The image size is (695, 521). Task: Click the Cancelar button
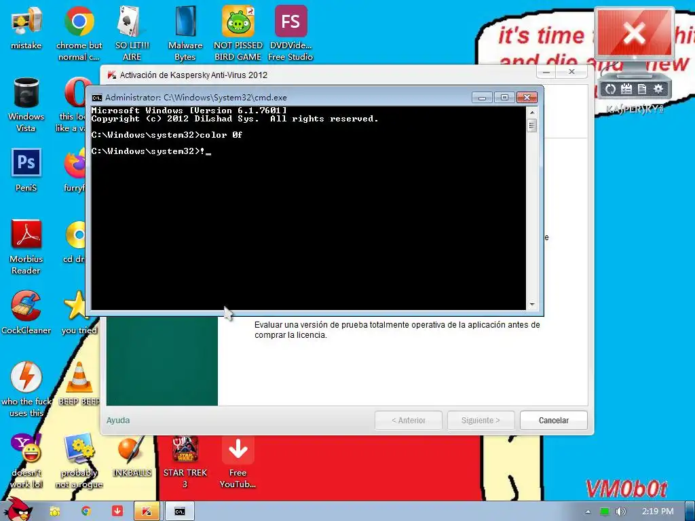(554, 421)
